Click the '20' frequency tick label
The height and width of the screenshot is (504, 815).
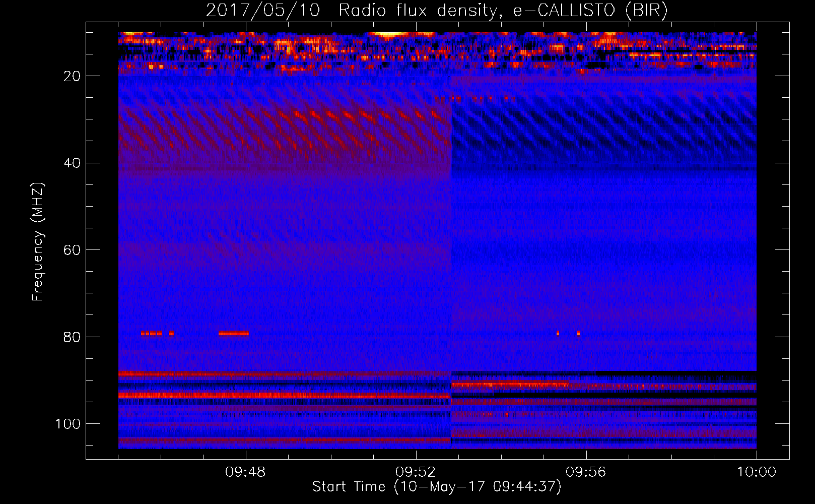(x=72, y=76)
